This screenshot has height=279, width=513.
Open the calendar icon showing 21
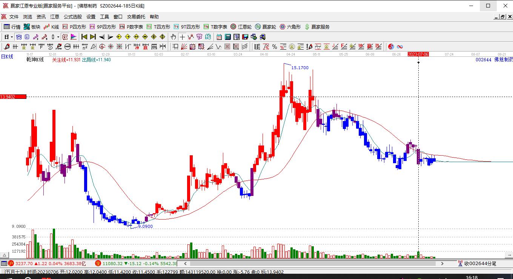[219, 37]
